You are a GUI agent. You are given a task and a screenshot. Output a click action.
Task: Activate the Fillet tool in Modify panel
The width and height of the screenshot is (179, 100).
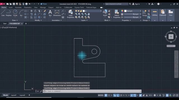click(39, 14)
